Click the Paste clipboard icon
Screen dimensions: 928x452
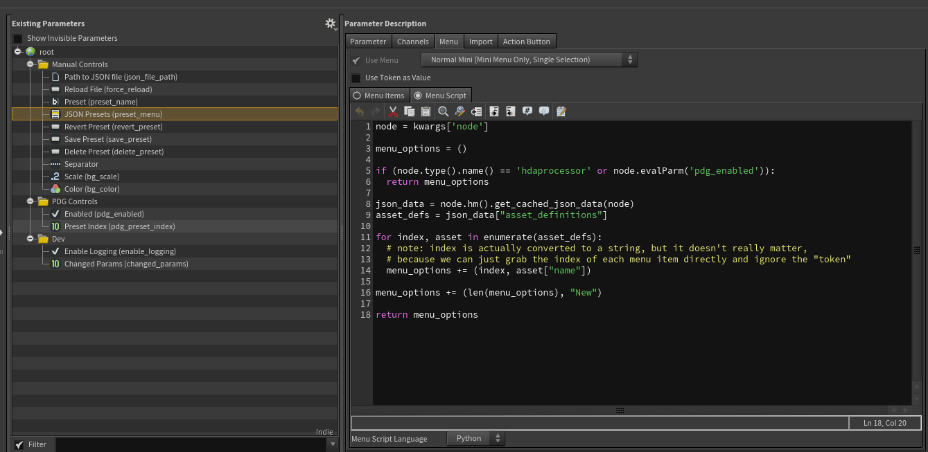(426, 111)
